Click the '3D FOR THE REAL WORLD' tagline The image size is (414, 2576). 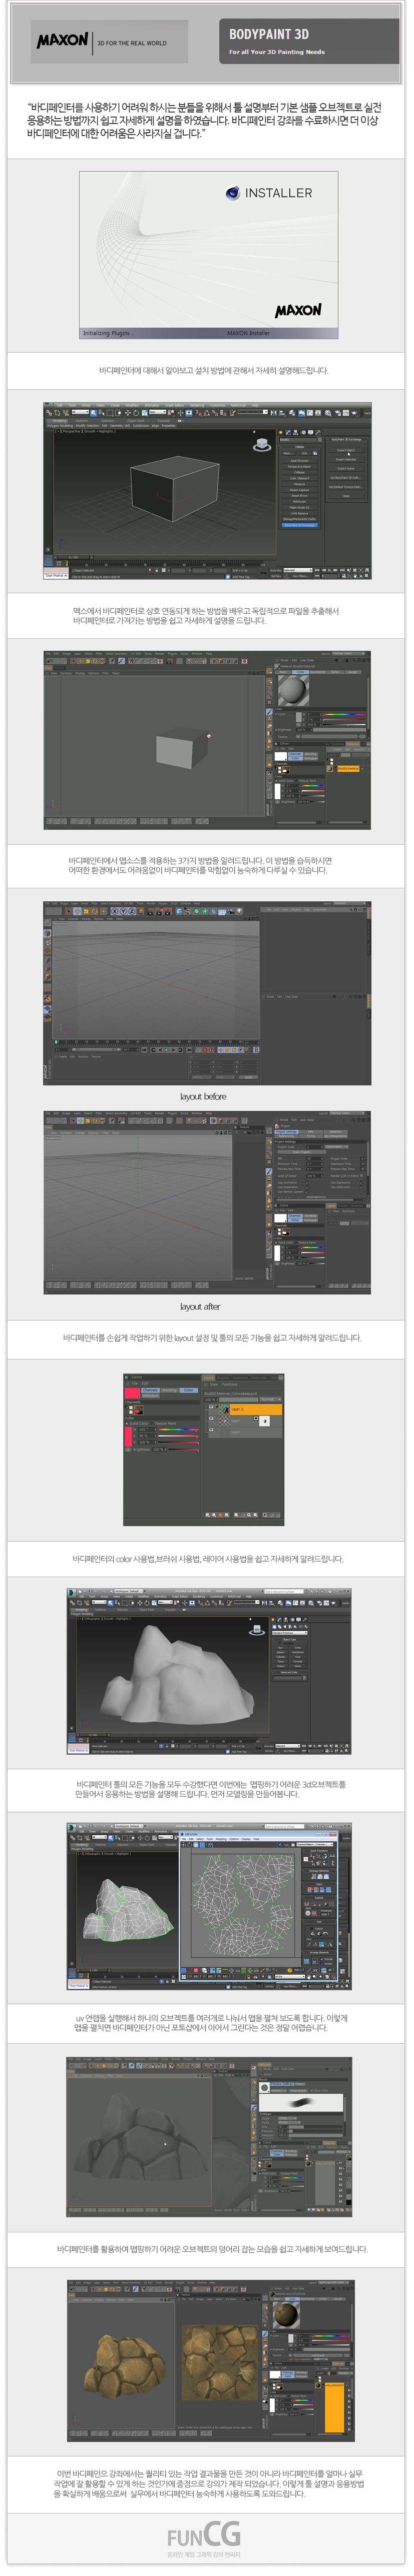click(x=132, y=43)
